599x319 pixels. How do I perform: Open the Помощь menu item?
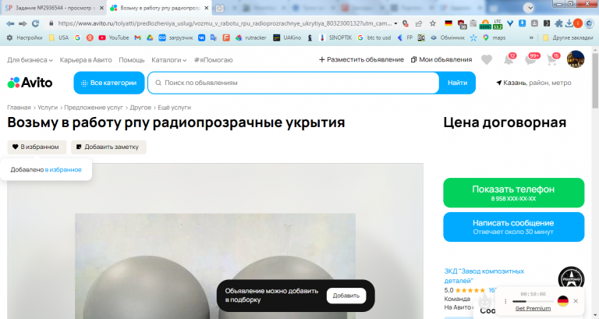[x=131, y=60]
